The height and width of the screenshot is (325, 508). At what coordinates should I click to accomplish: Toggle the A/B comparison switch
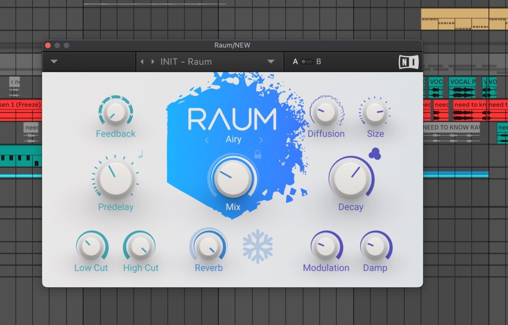pos(307,62)
